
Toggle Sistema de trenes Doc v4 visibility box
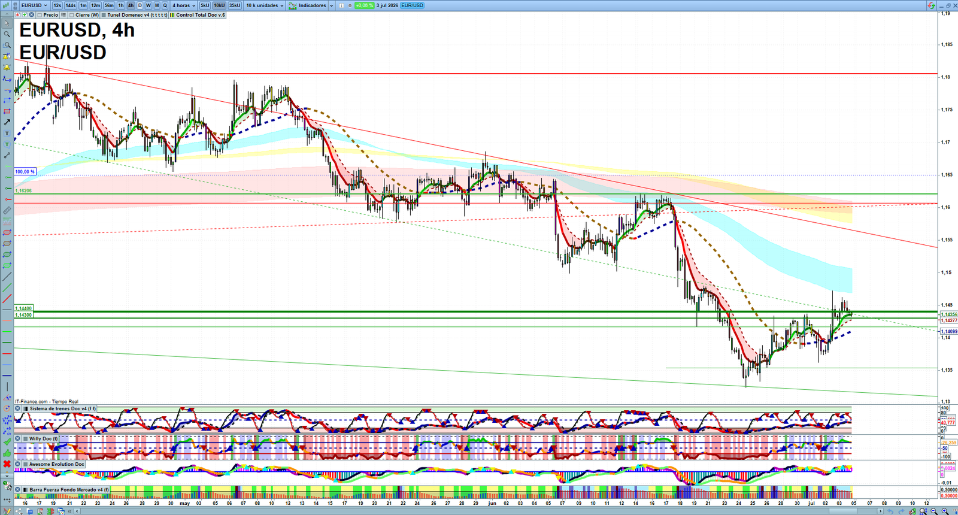point(26,408)
